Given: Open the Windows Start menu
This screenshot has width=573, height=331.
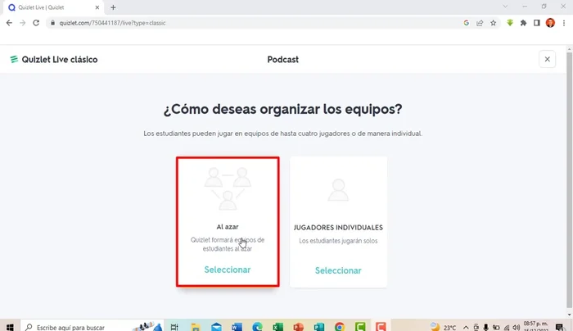Looking at the screenshot, I should pos(10,326).
